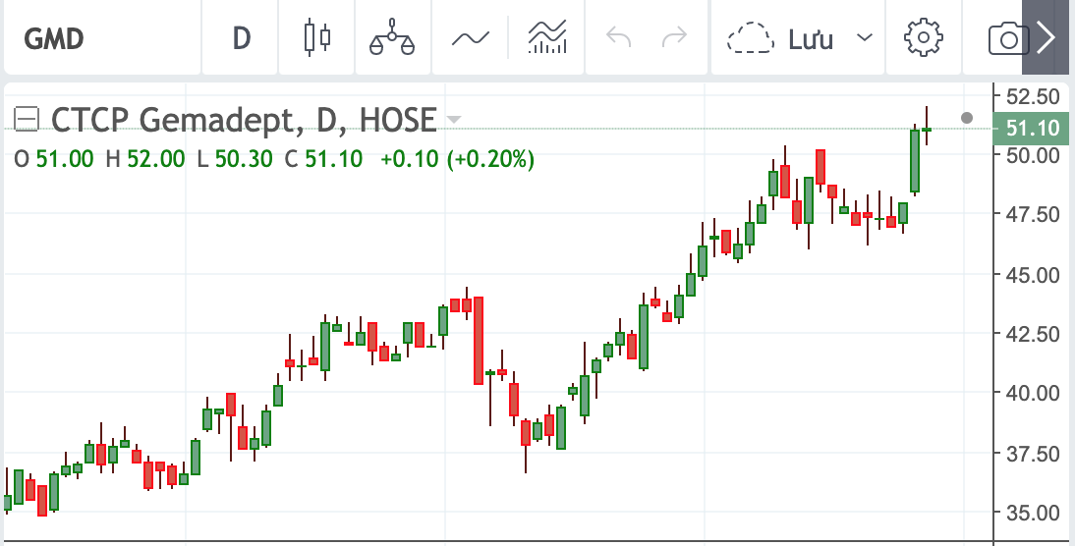Viewport: 1075px width, 546px height.
Task: Open the indicators wave-line icon
Action: tap(470, 38)
